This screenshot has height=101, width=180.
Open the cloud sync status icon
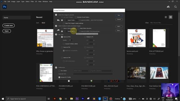pyautogui.click(x=168, y=7)
